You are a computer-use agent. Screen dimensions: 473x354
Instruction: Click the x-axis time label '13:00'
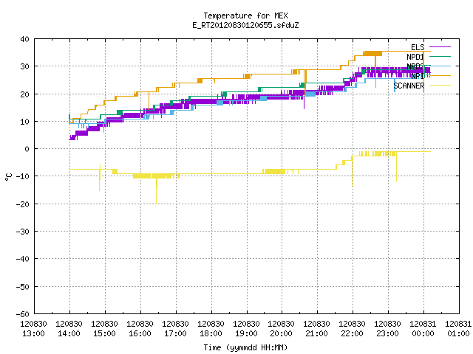coord(33,333)
